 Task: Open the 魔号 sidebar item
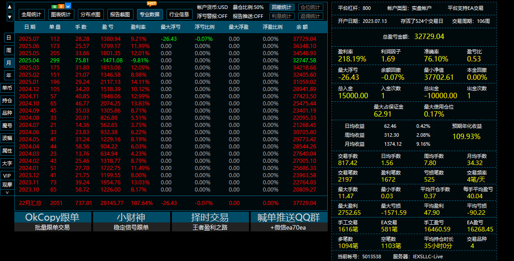pos(7,126)
